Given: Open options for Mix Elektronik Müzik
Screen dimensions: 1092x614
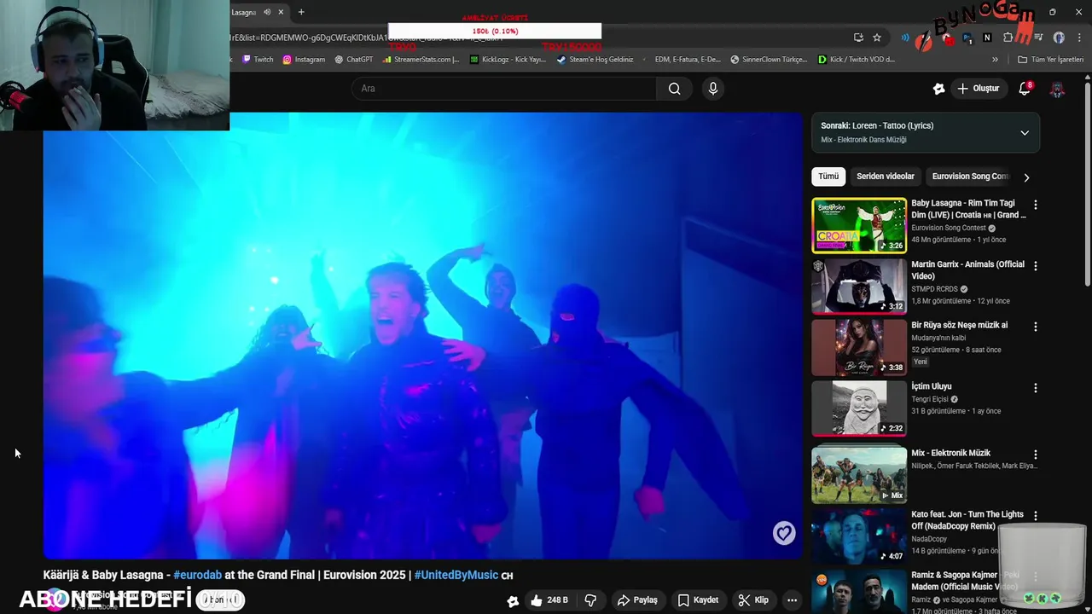Looking at the screenshot, I should point(1036,455).
